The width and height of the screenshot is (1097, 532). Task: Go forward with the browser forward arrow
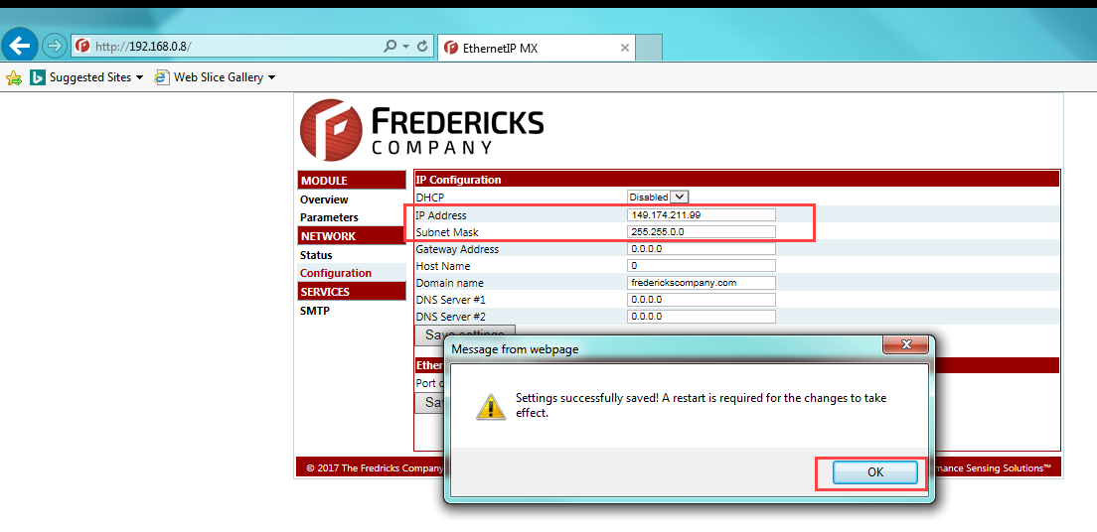[x=54, y=46]
